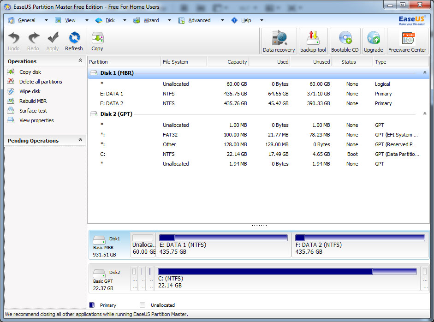Sort by the Capacity column header

(227, 62)
